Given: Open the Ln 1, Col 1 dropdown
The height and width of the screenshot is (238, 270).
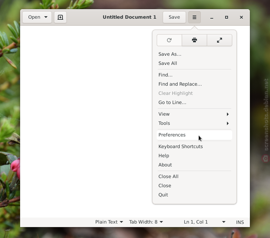Looking at the screenshot, I should (205, 222).
